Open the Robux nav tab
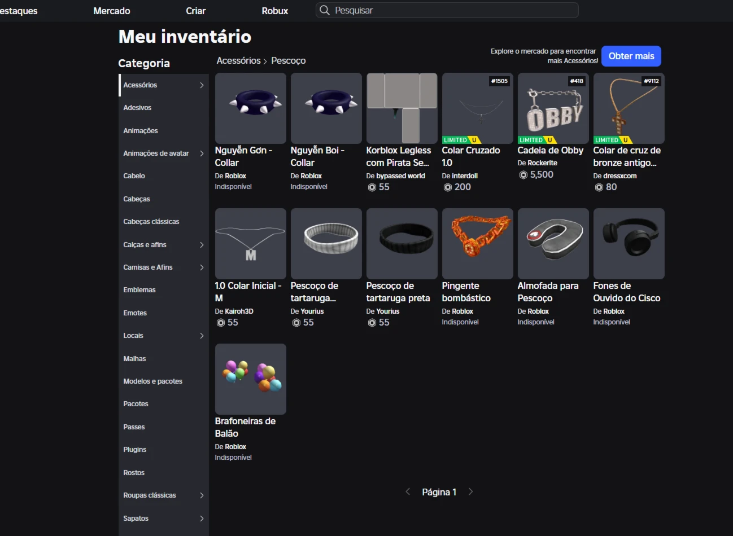Image resolution: width=733 pixels, height=536 pixels. click(275, 11)
